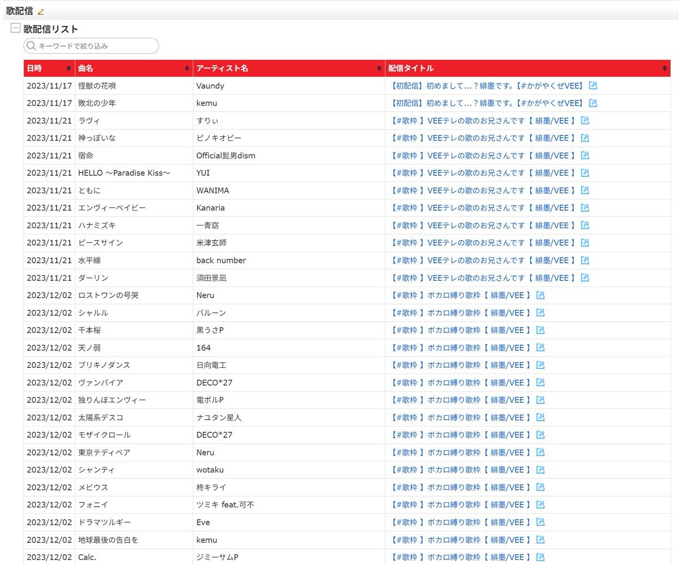
Task: Collapse the 歌配信リスト section
Action: point(15,28)
